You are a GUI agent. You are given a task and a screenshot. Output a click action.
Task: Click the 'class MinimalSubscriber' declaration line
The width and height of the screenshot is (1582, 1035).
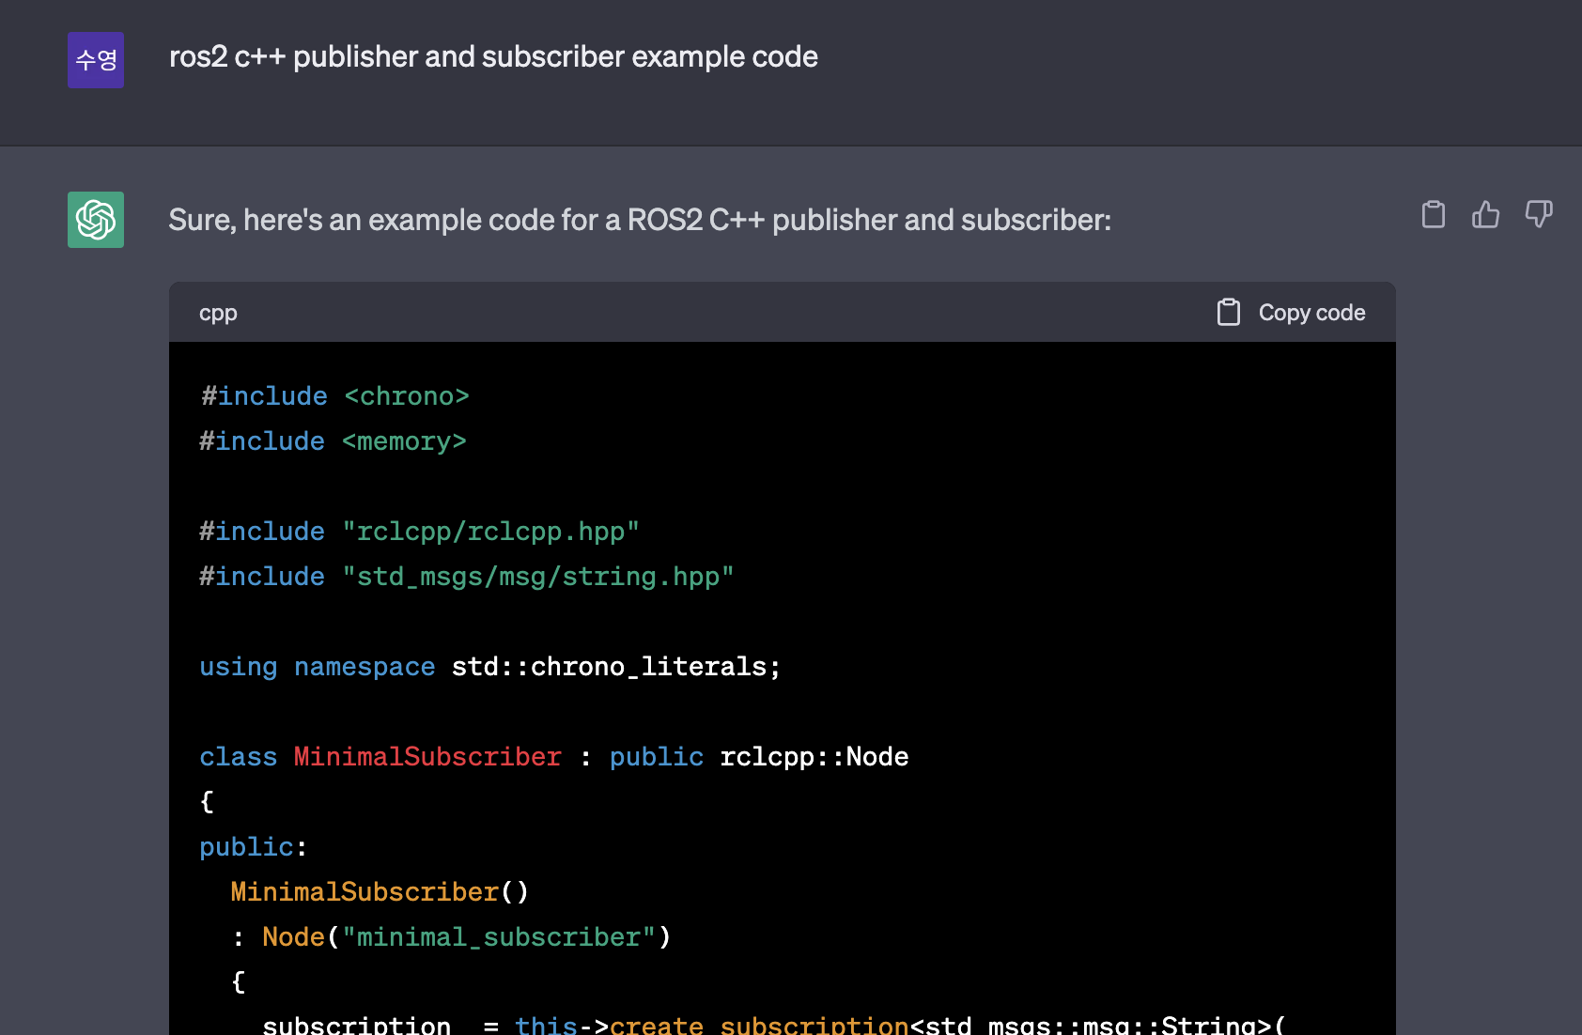tap(554, 757)
